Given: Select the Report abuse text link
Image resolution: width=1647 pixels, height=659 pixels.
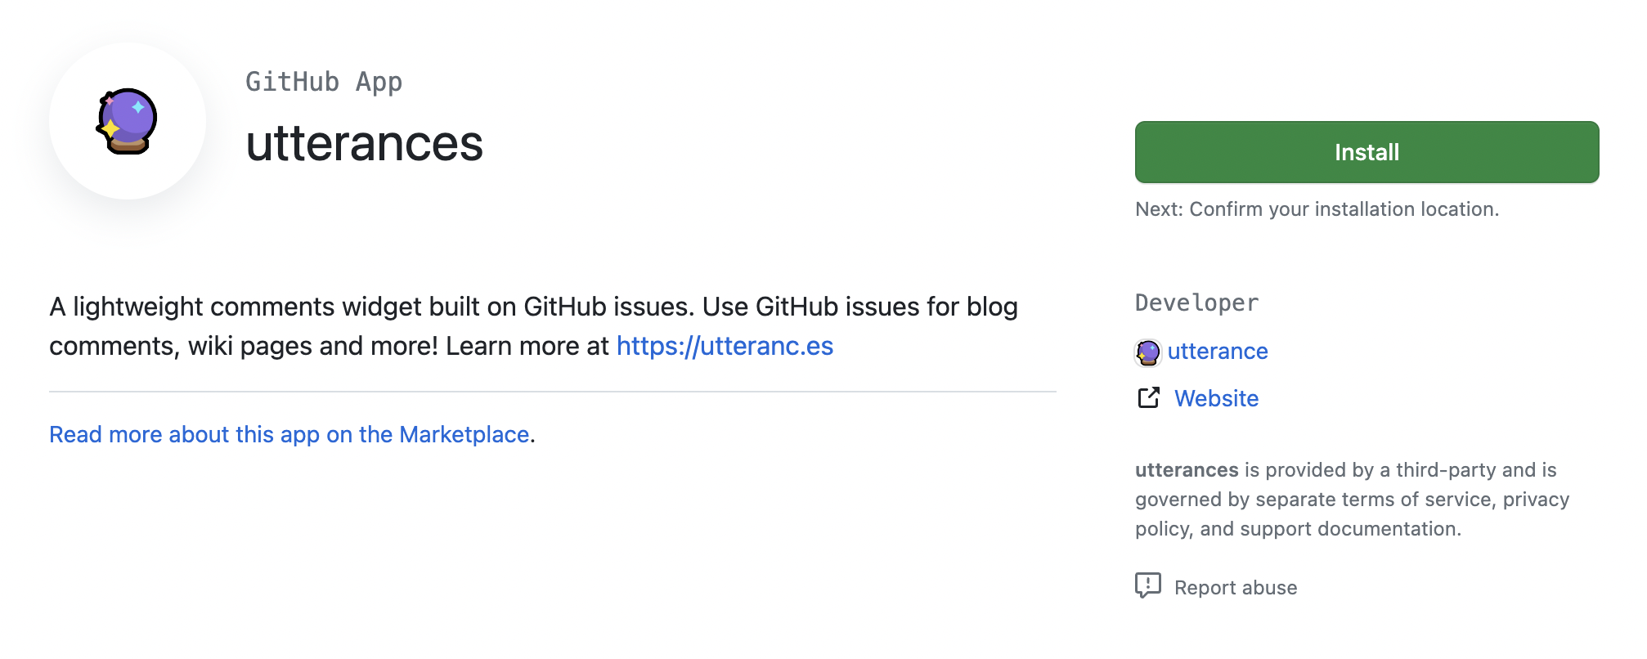Looking at the screenshot, I should 1235,588.
